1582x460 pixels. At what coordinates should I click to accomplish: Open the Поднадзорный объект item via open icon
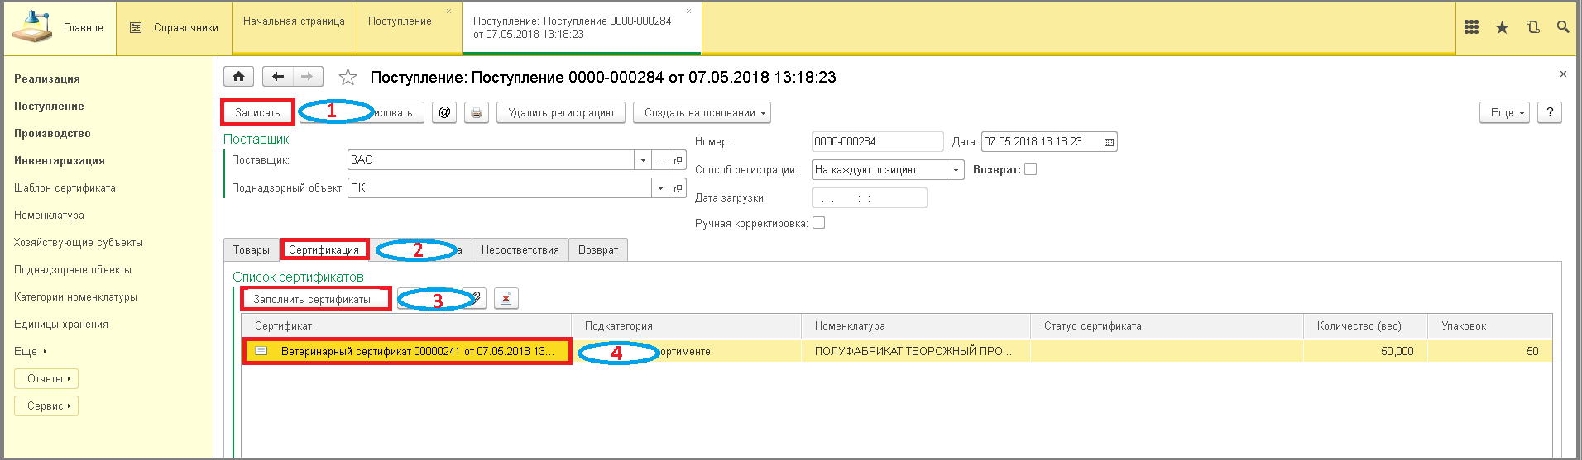(x=678, y=188)
